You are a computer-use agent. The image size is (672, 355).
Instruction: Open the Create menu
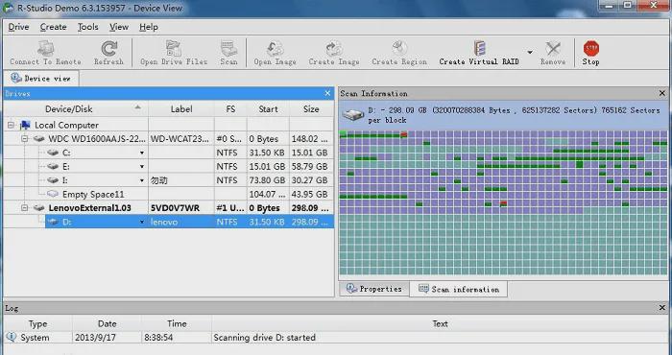tap(53, 27)
